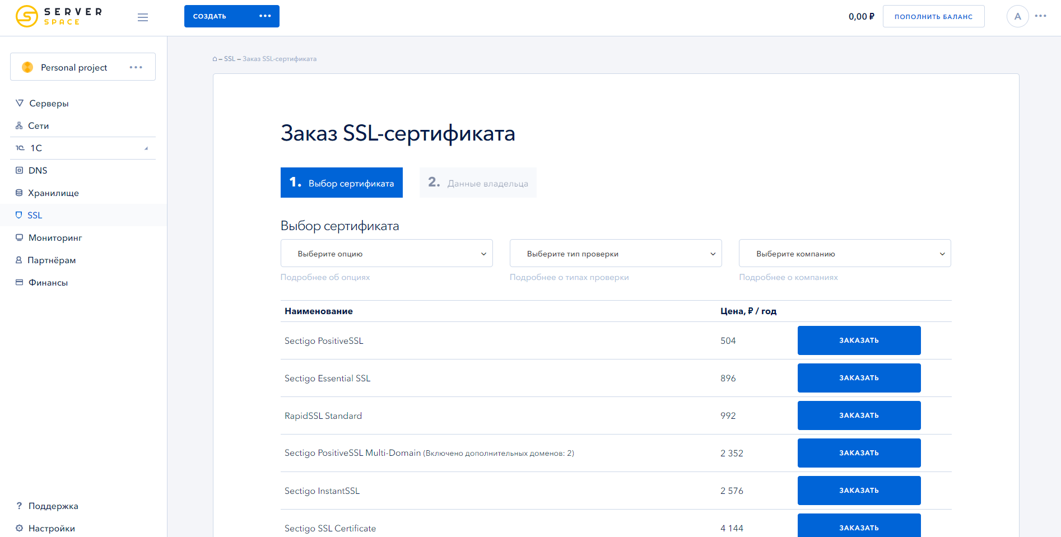Viewport: 1061px width, 537px height.
Task: Order Sectigo PositiveSSL certificate
Action: point(859,340)
